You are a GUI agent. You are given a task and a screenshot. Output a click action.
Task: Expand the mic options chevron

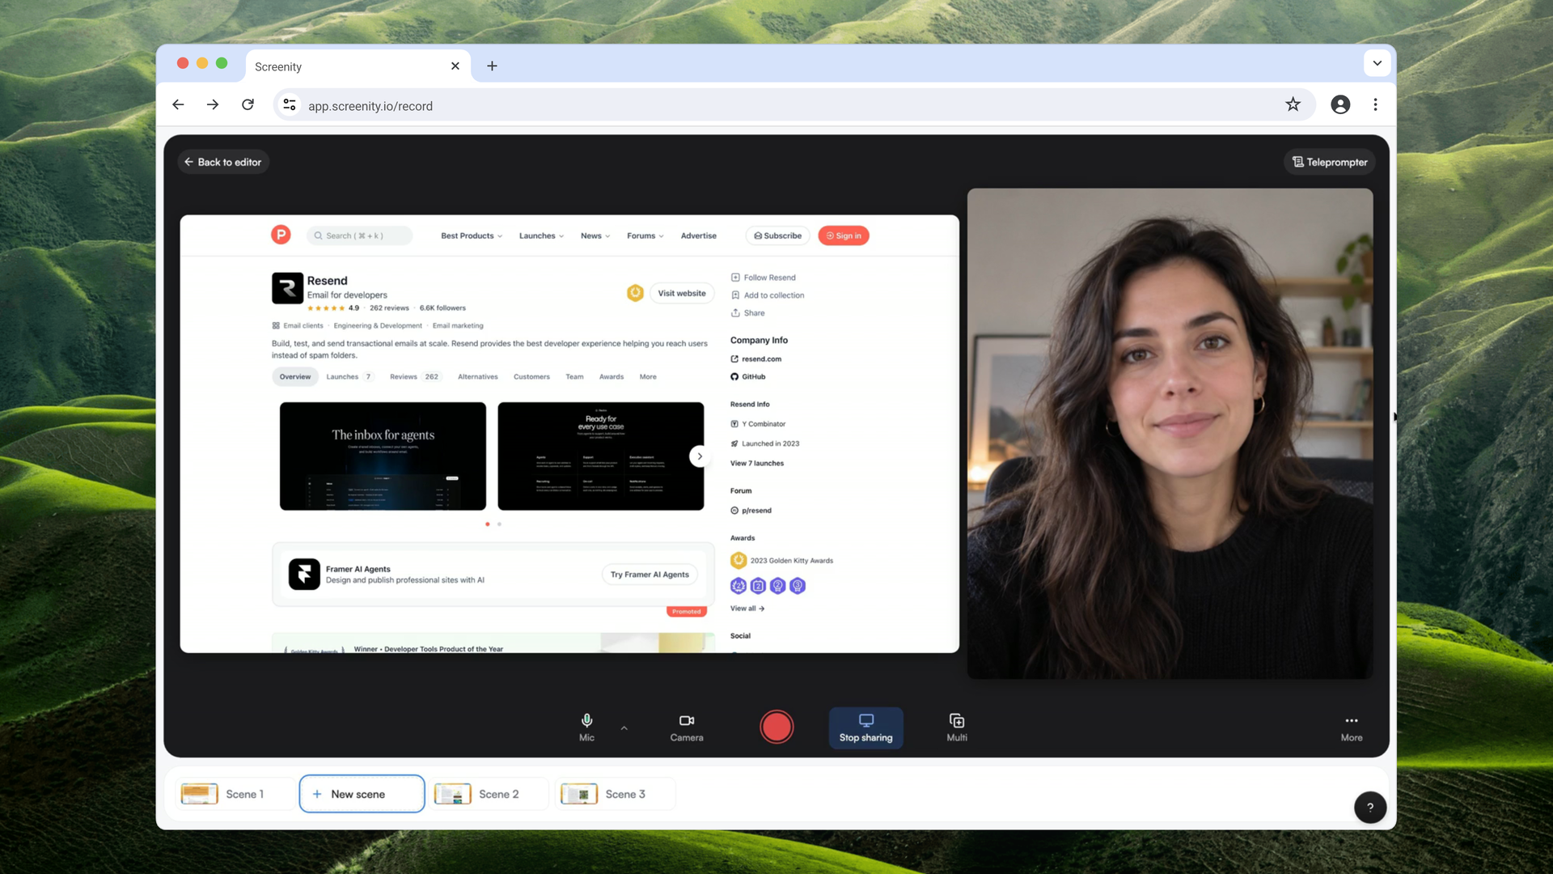click(x=624, y=728)
